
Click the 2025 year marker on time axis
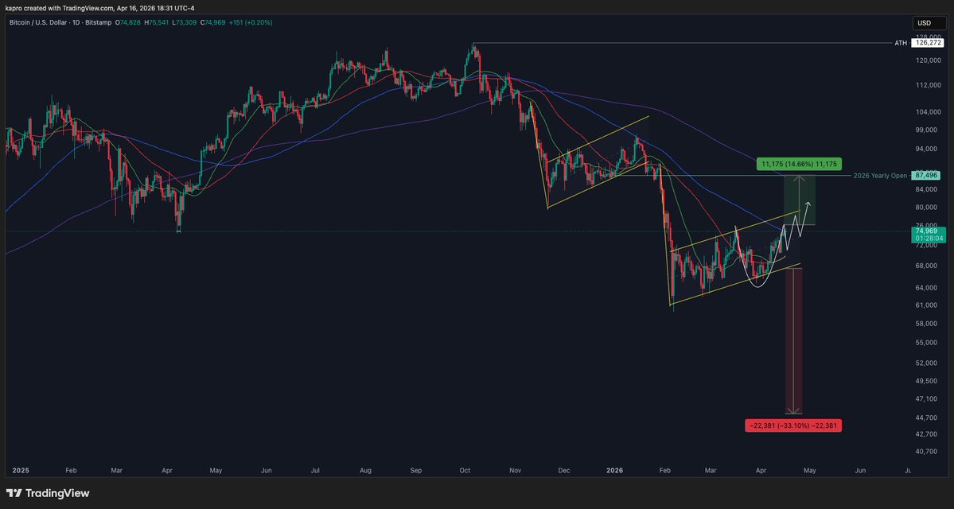tap(20, 471)
